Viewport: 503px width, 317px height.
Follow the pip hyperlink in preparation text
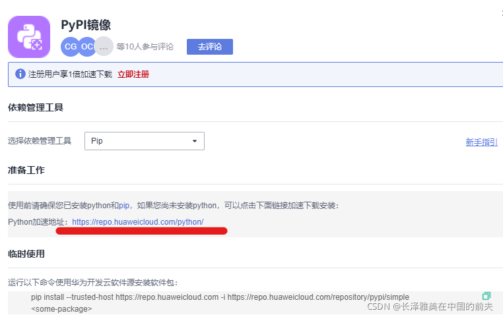click(124, 205)
